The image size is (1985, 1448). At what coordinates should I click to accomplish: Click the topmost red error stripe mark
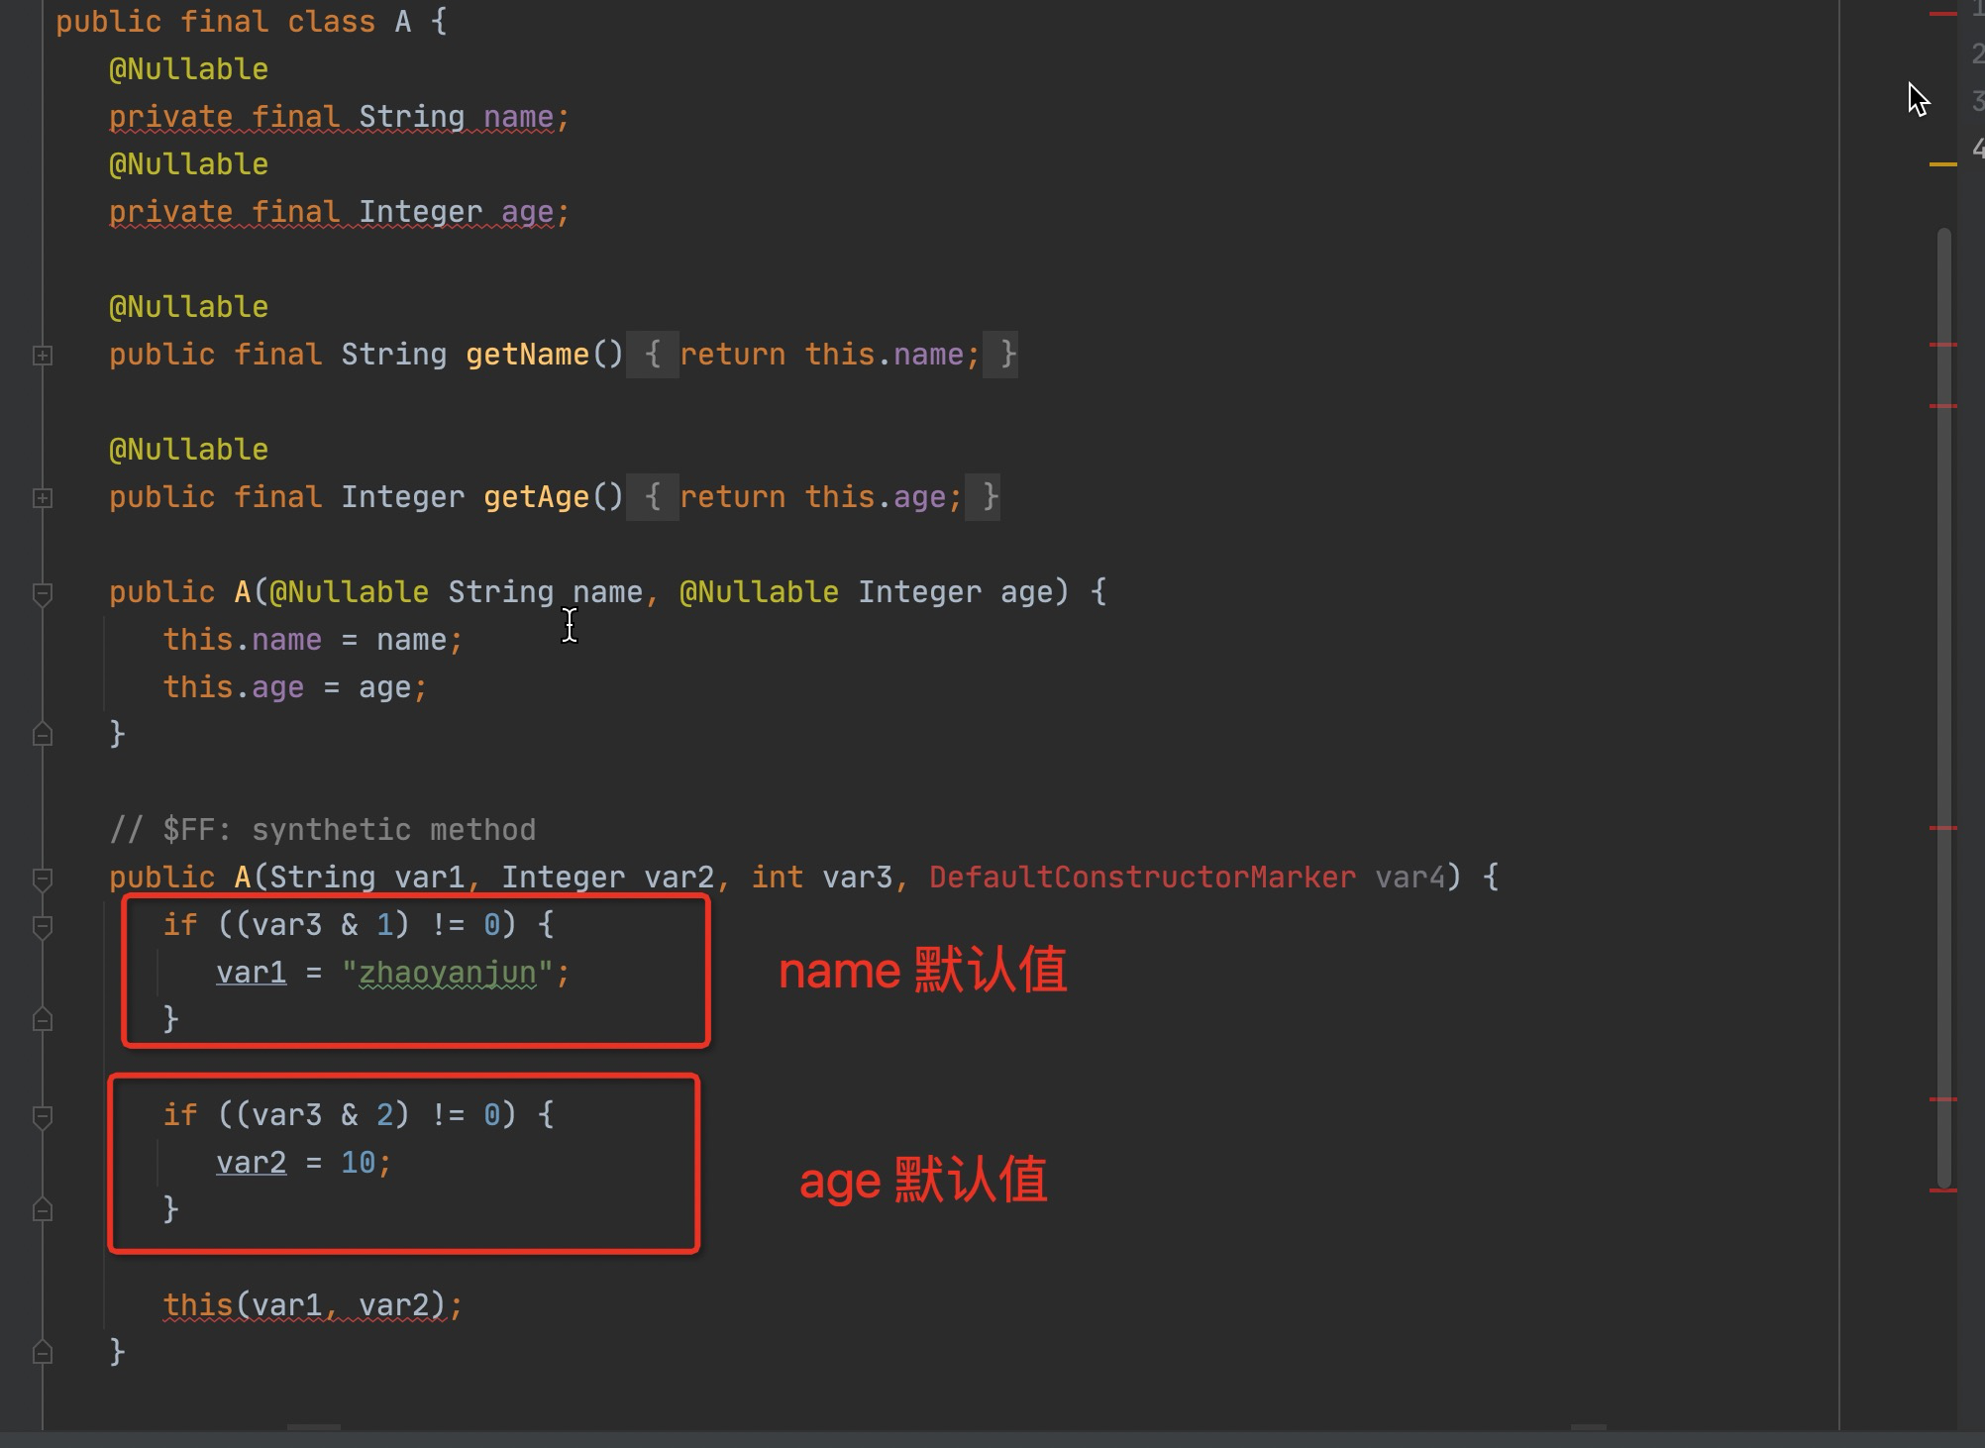point(1942,14)
